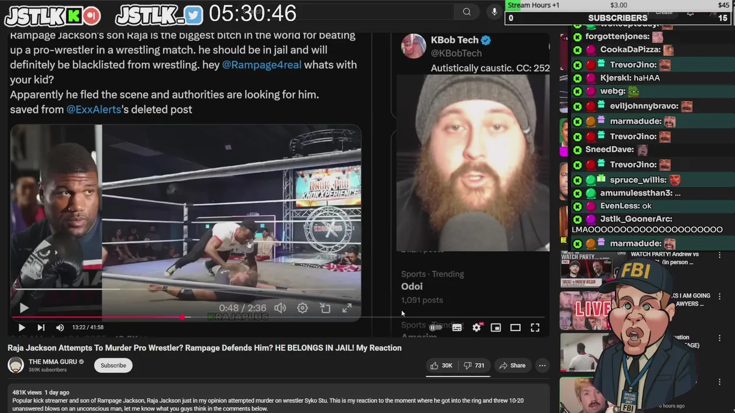Open options menu for last recommended video
This screenshot has width=735, height=413.
(719, 381)
